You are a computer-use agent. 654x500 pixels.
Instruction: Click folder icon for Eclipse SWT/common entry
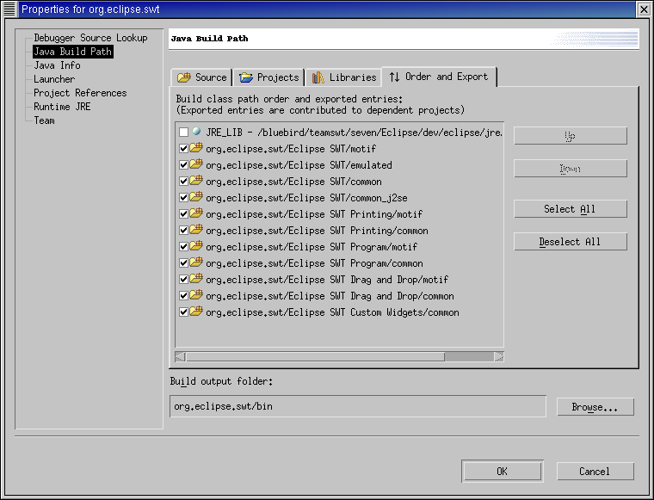(x=196, y=180)
